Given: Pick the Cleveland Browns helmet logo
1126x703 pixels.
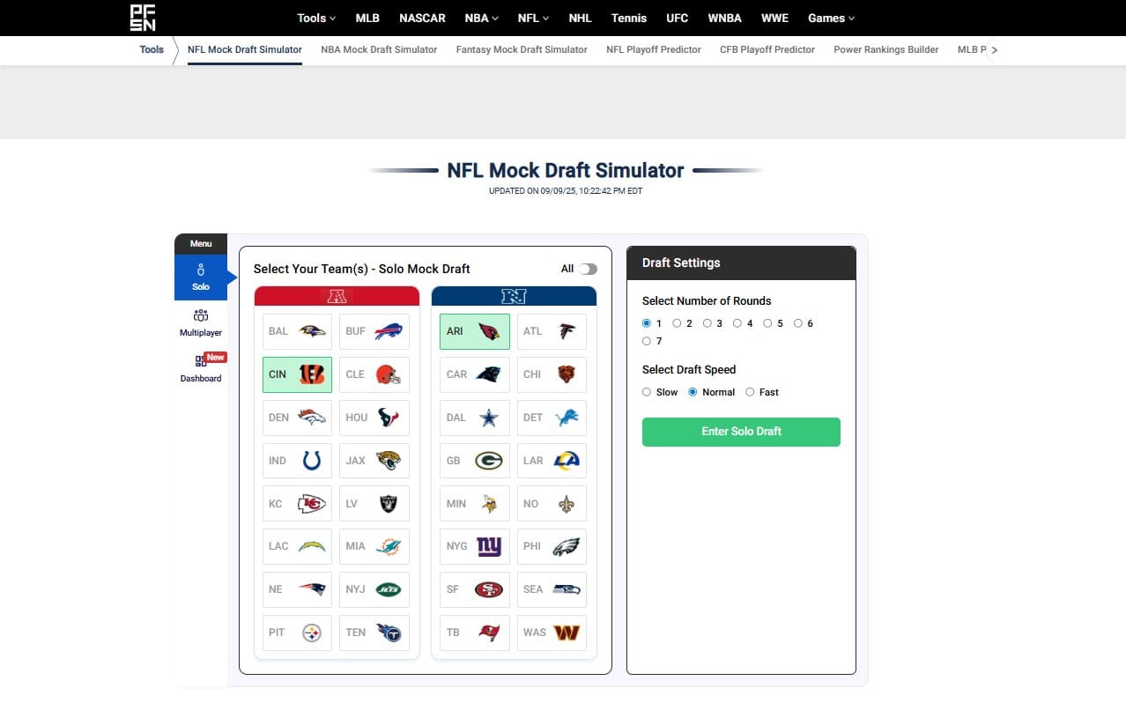Looking at the screenshot, I should pyautogui.click(x=389, y=374).
